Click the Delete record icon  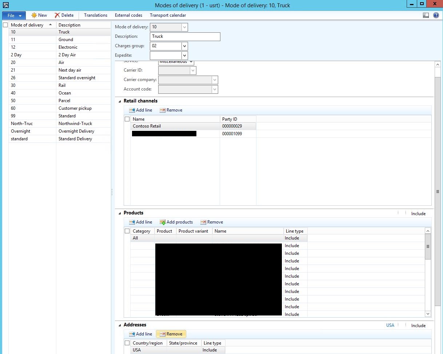pyautogui.click(x=57, y=15)
